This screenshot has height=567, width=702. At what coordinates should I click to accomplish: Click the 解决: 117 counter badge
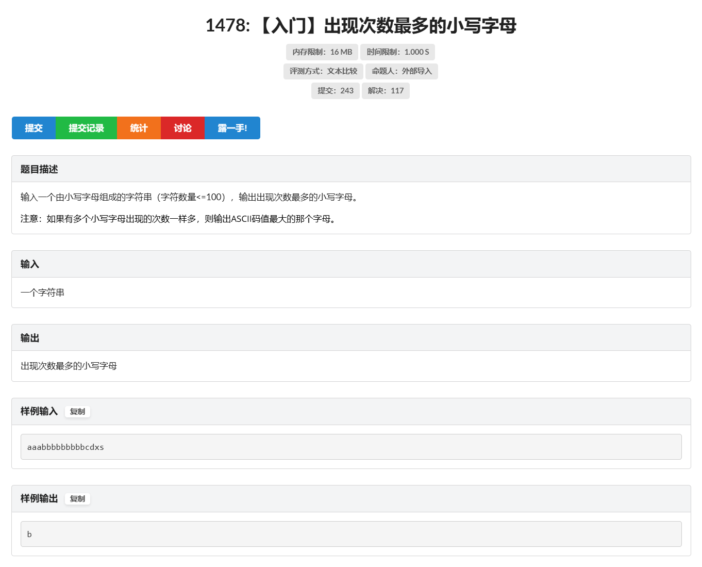386,90
